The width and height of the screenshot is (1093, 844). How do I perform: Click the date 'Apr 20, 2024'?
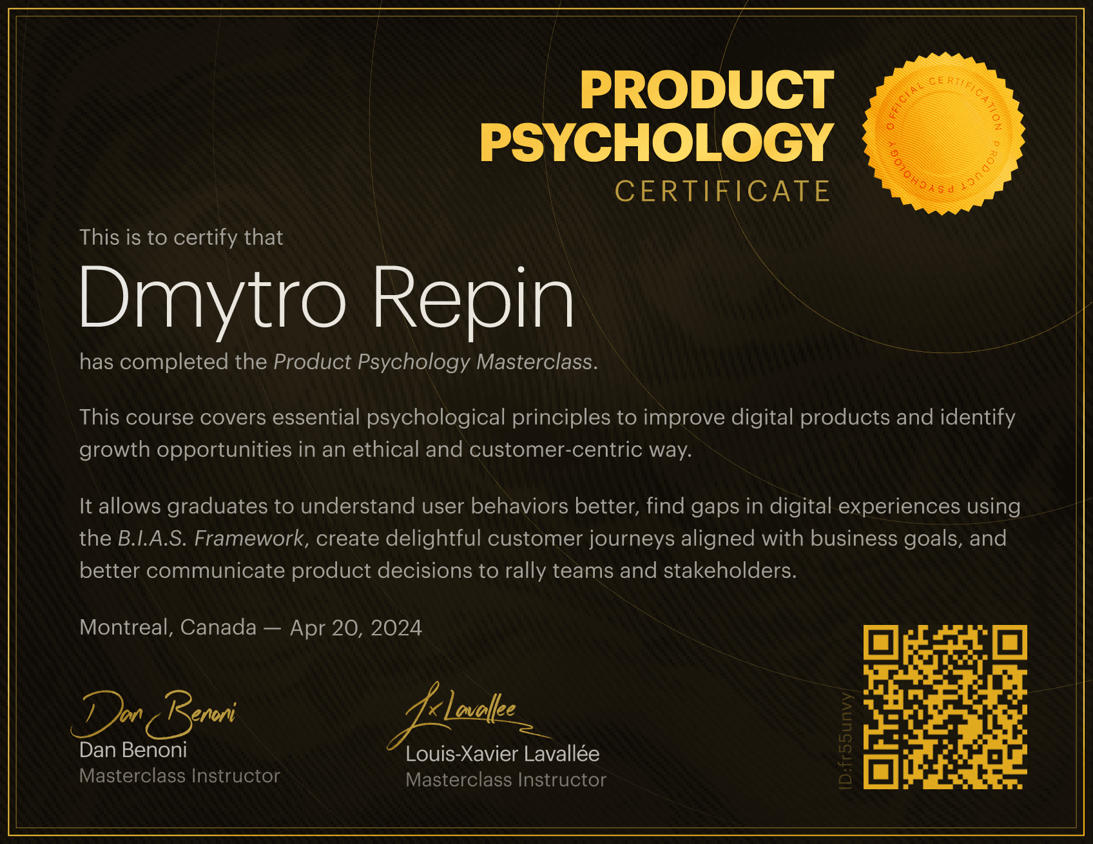pos(356,628)
